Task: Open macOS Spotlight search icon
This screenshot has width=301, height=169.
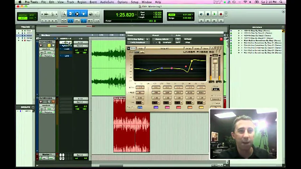Action: pyautogui.click(x=281, y=2)
